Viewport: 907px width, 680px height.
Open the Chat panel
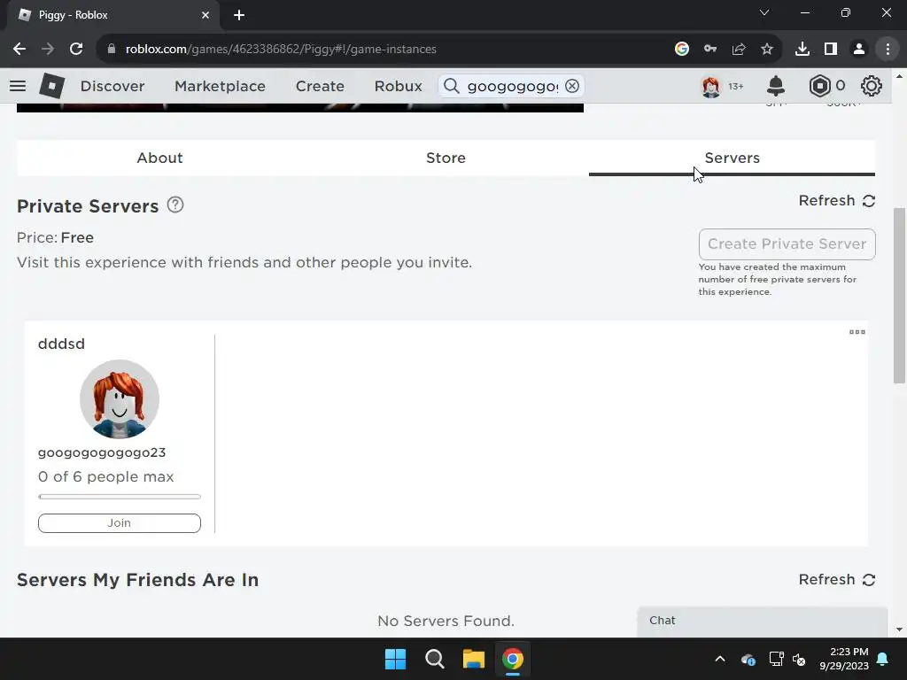point(763,621)
